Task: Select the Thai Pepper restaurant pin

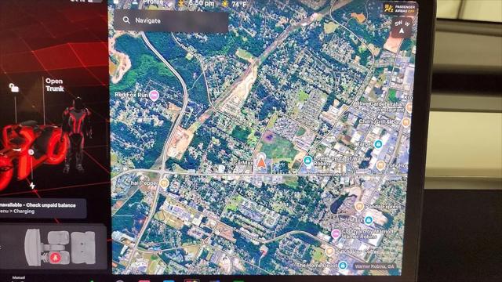Action: pos(164,183)
